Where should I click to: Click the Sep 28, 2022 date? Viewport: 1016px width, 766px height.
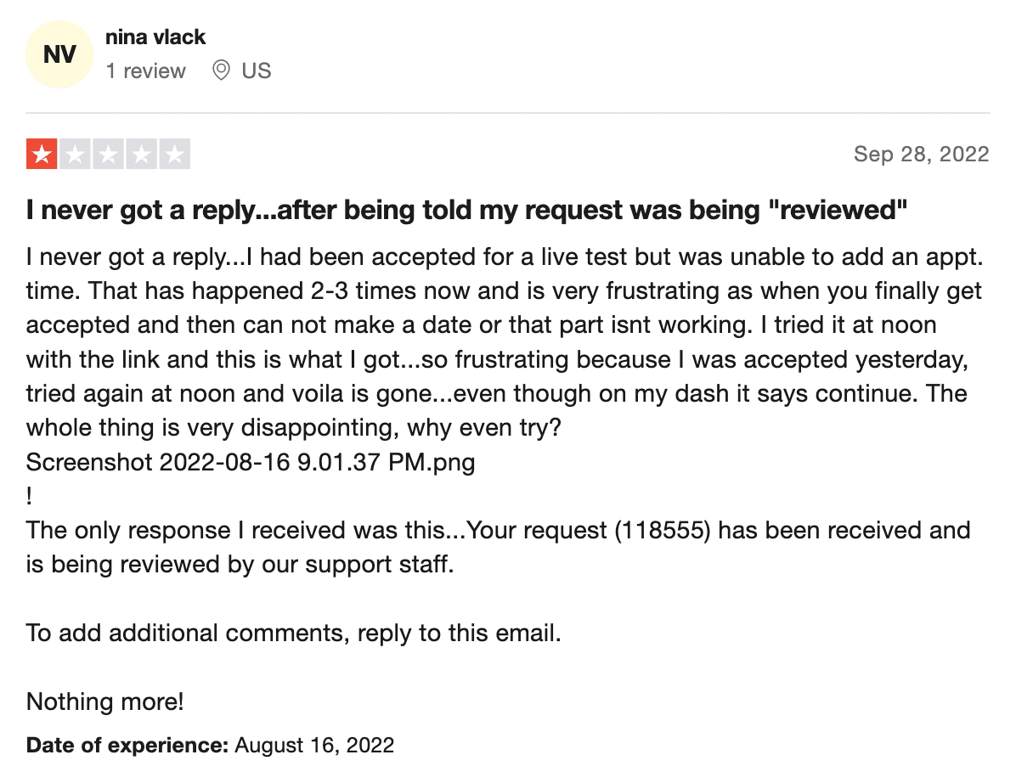[922, 154]
